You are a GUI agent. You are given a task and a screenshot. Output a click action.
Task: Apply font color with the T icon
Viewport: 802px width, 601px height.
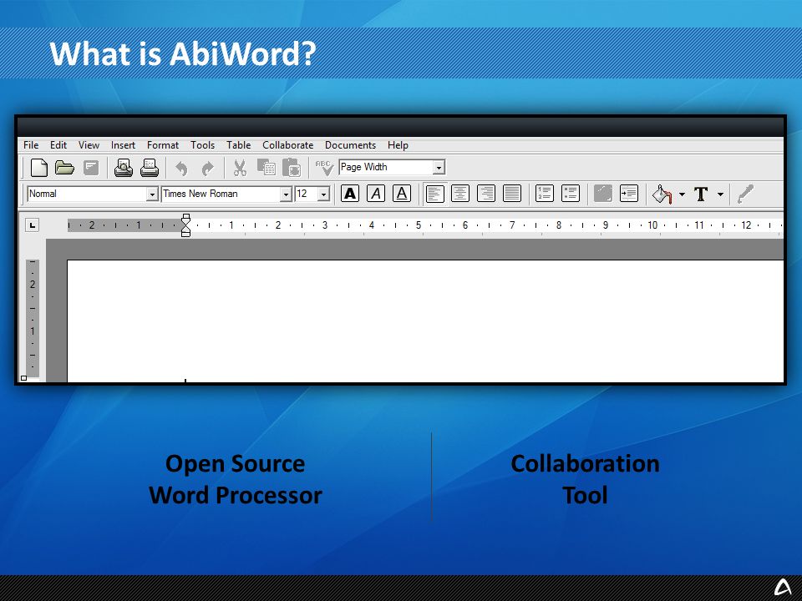tap(701, 194)
